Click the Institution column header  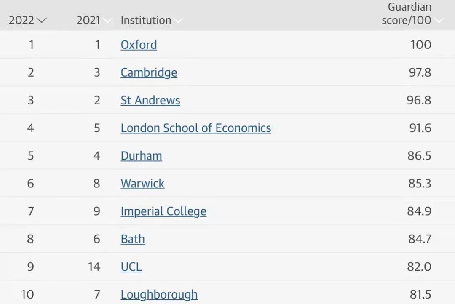(146, 20)
